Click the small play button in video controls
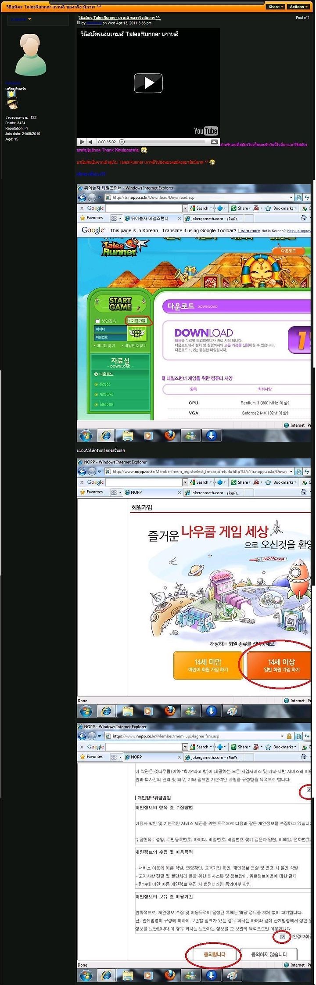Image resolution: width=316 pixels, height=985 pixels. (x=82, y=142)
